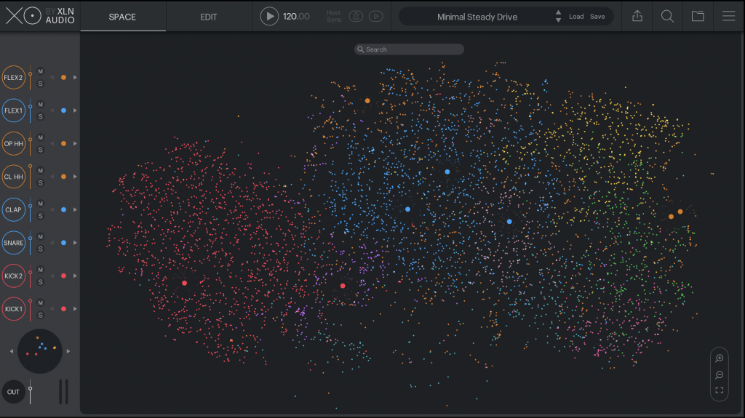Start playback with the play button
This screenshot has width=745, height=418.
269,17
